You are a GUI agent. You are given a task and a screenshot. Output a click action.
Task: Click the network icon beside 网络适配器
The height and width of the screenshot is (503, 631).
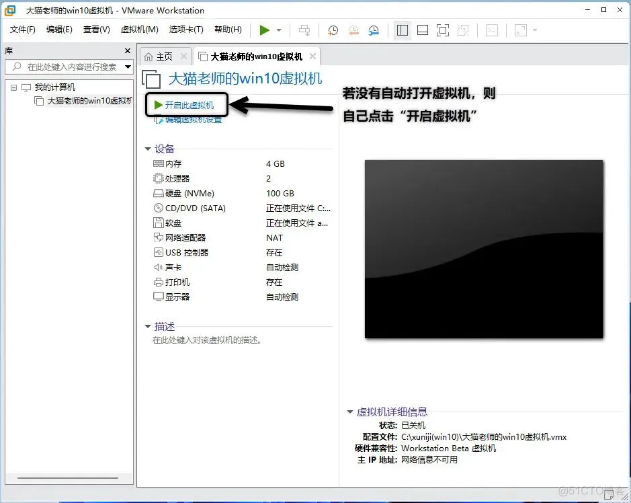coord(158,237)
